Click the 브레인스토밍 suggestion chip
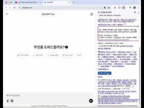Viewport: 144px width, 108px height. coord(53,55)
